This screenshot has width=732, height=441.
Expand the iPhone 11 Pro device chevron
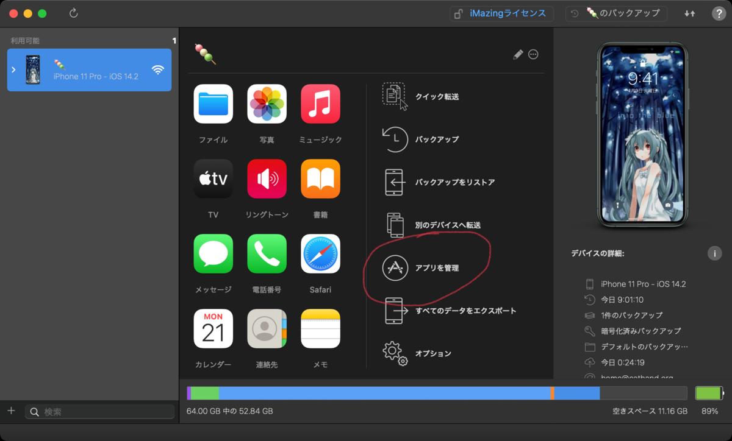(14, 70)
